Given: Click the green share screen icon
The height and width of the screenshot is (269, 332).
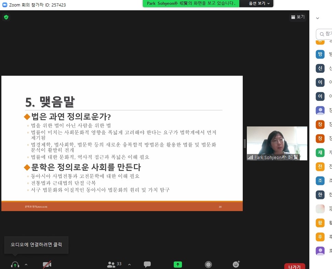Looking at the screenshot, I should pos(178,265).
